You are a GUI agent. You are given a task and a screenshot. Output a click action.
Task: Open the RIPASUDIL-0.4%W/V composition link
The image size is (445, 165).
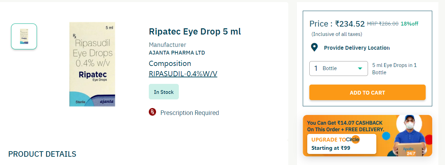pyautogui.click(x=183, y=74)
